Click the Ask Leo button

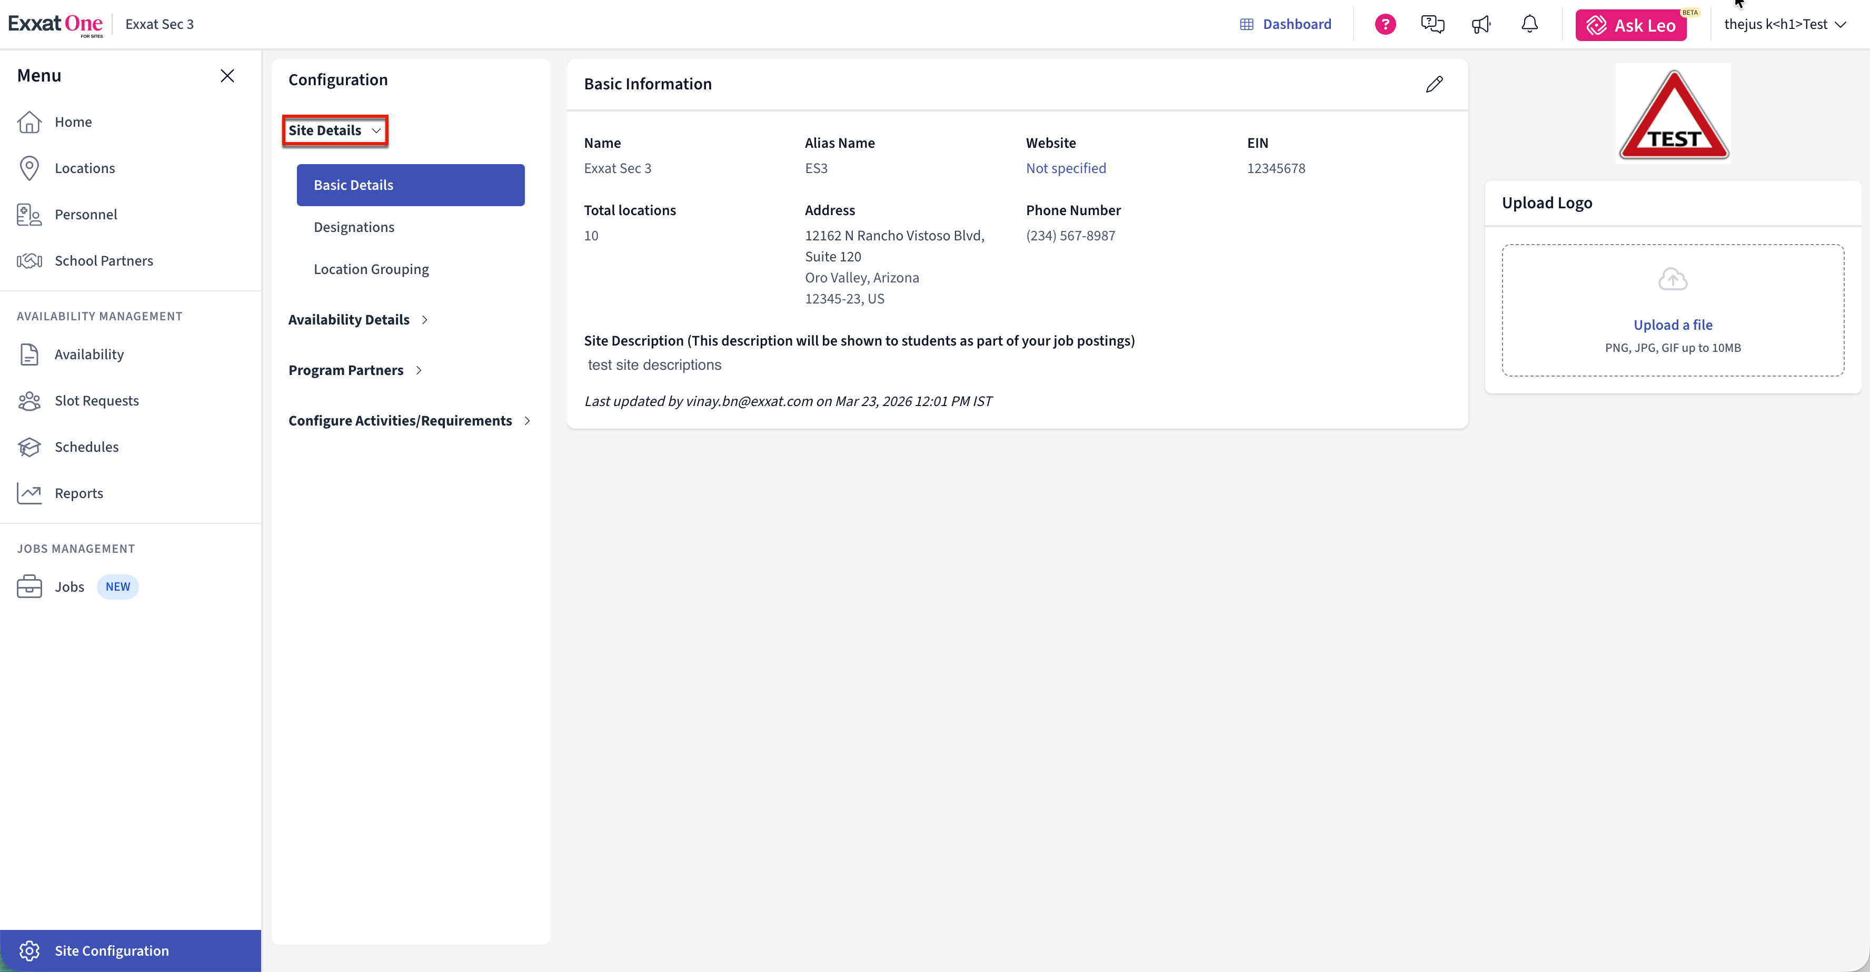(x=1630, y=25)
